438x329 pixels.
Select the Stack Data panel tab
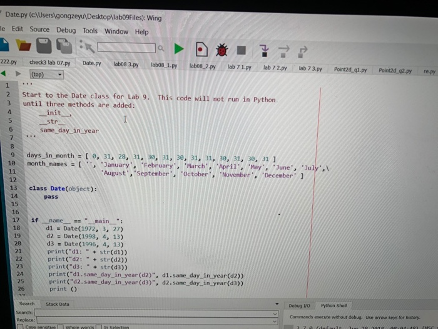pos(58,304)
